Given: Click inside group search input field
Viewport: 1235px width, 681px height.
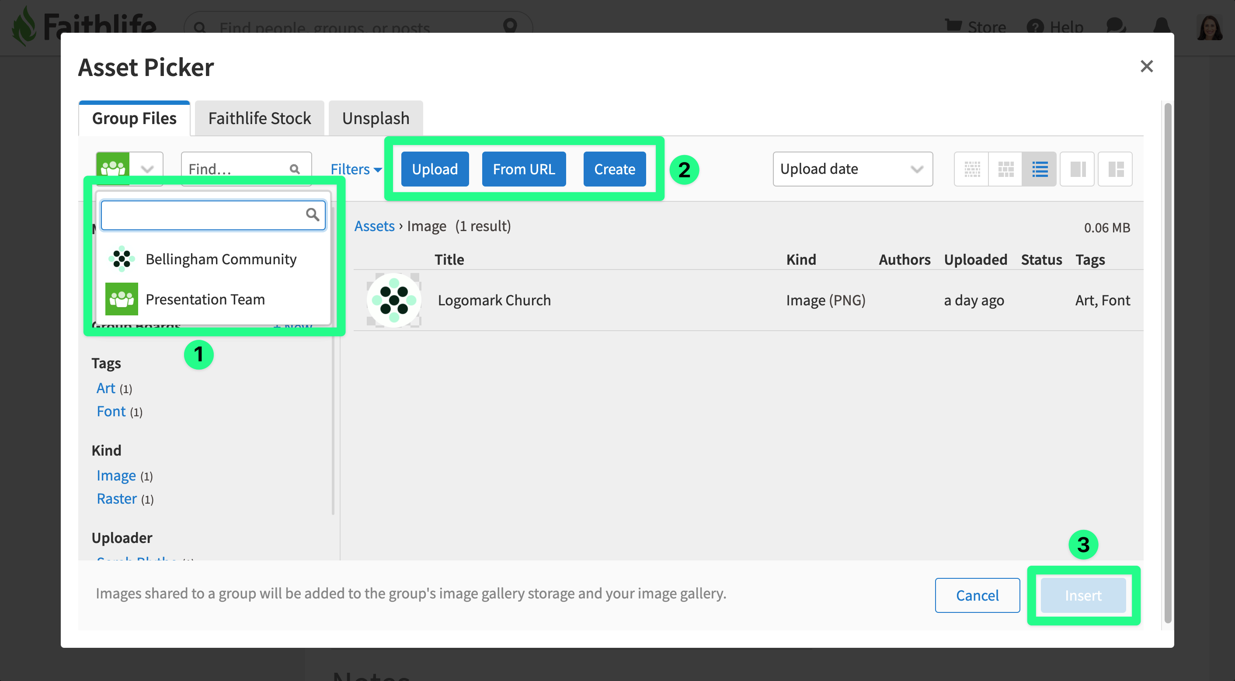Looking at the screenshot, I should point(202,215).
